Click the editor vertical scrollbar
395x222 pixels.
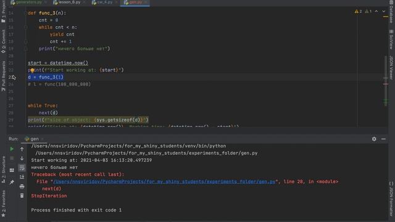click(385, 81)
